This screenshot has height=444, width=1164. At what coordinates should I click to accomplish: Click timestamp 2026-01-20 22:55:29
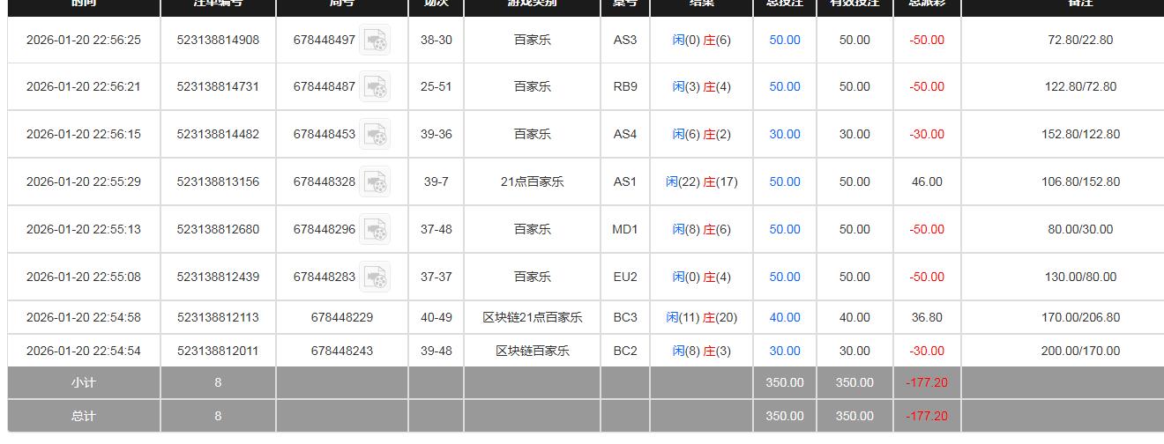pyautogui.click(x=84, y=181)
